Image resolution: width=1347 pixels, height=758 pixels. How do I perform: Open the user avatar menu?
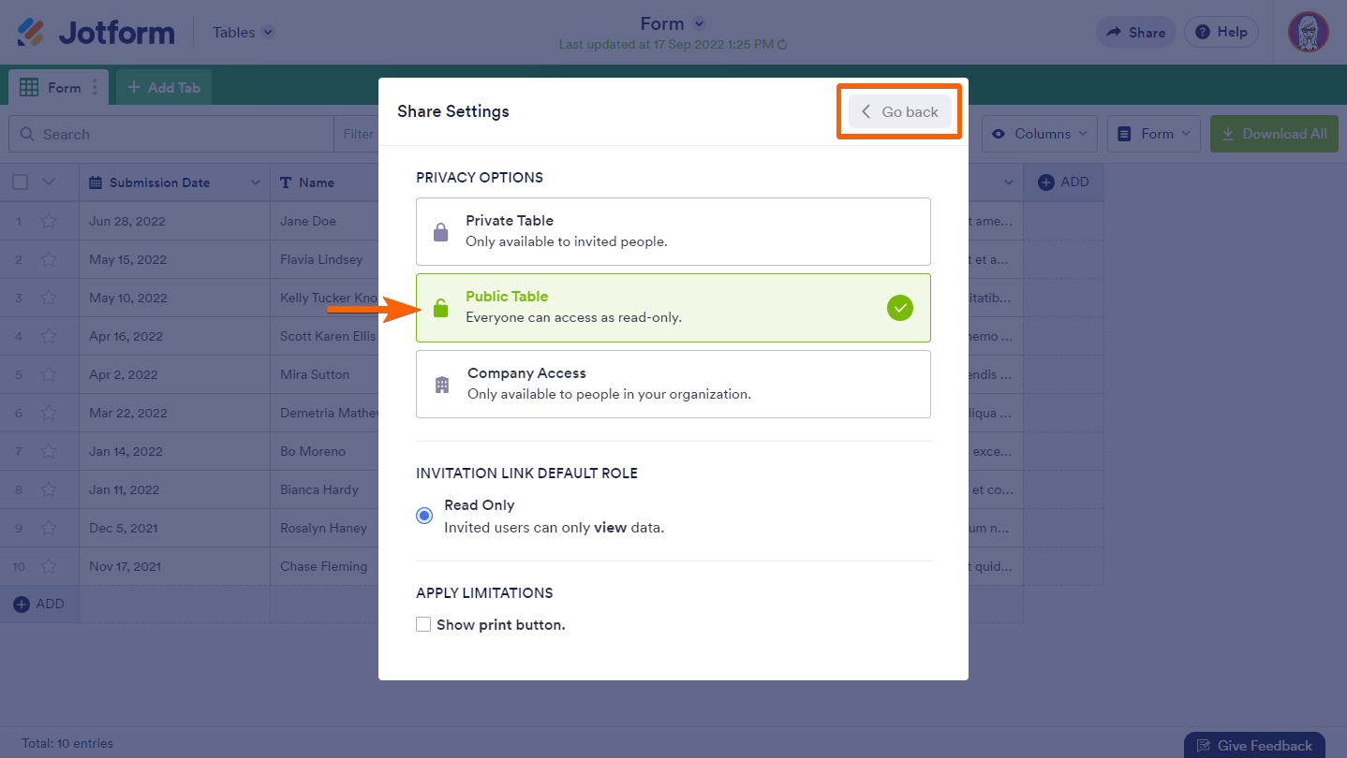click(x=1308, y=32)
